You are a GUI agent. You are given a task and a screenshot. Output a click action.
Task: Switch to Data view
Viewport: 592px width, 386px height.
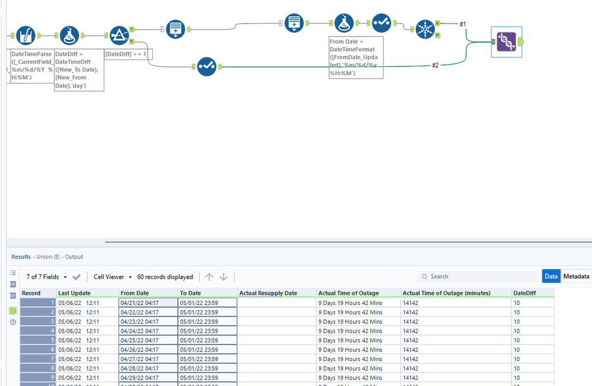pyautogui.click(x=551, y=276)
